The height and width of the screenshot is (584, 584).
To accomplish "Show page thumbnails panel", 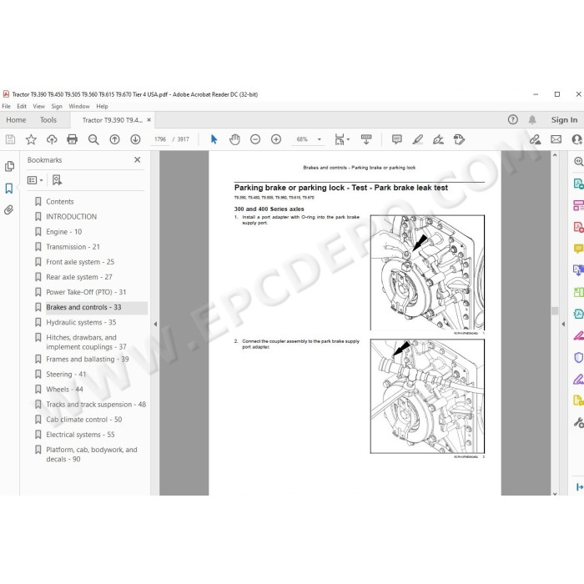I will [x=9, y=166].
